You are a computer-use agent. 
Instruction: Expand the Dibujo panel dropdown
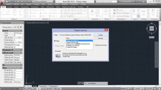pyautogui.click(x=14, y=19)
